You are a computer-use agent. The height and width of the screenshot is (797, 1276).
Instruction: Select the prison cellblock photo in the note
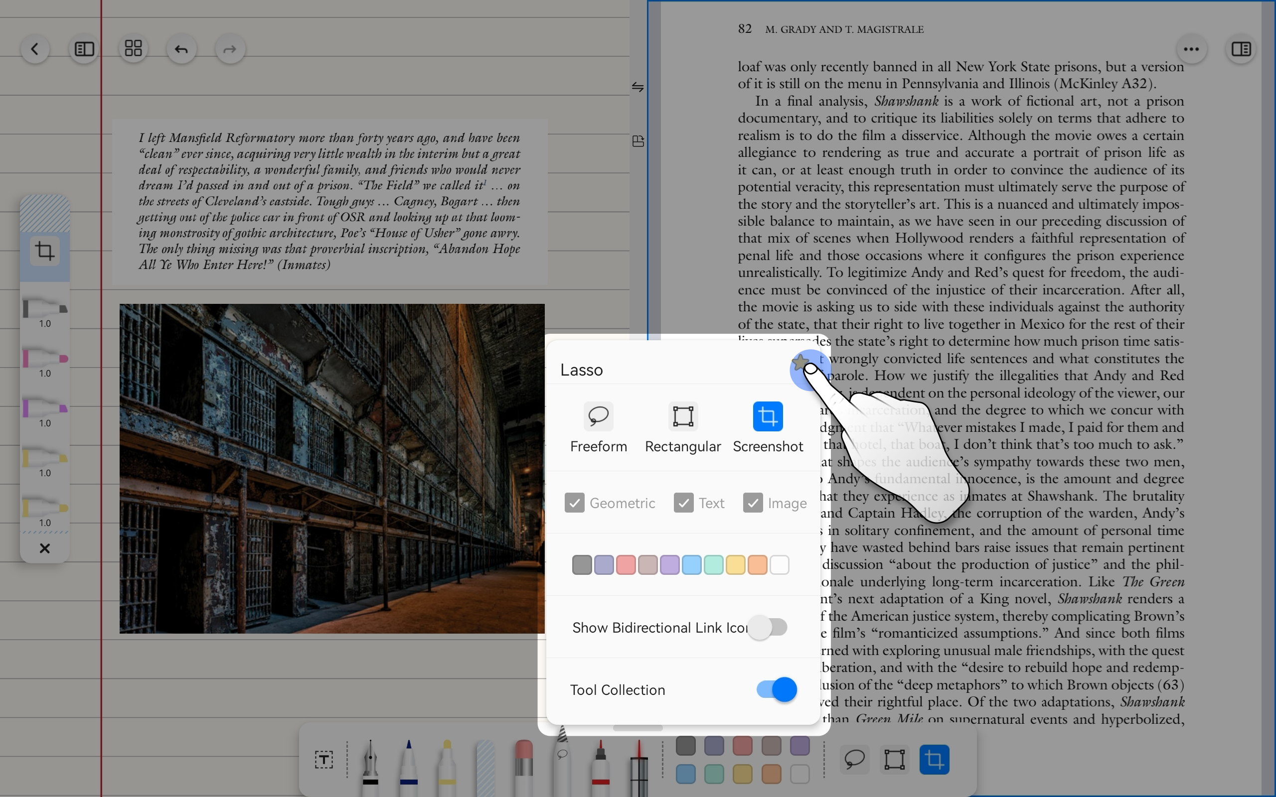point(331,468)
